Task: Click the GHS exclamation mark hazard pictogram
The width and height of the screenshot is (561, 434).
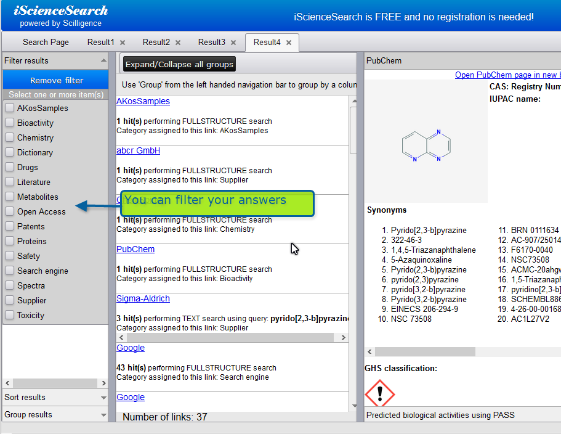Action: click(x=379, y=393)
